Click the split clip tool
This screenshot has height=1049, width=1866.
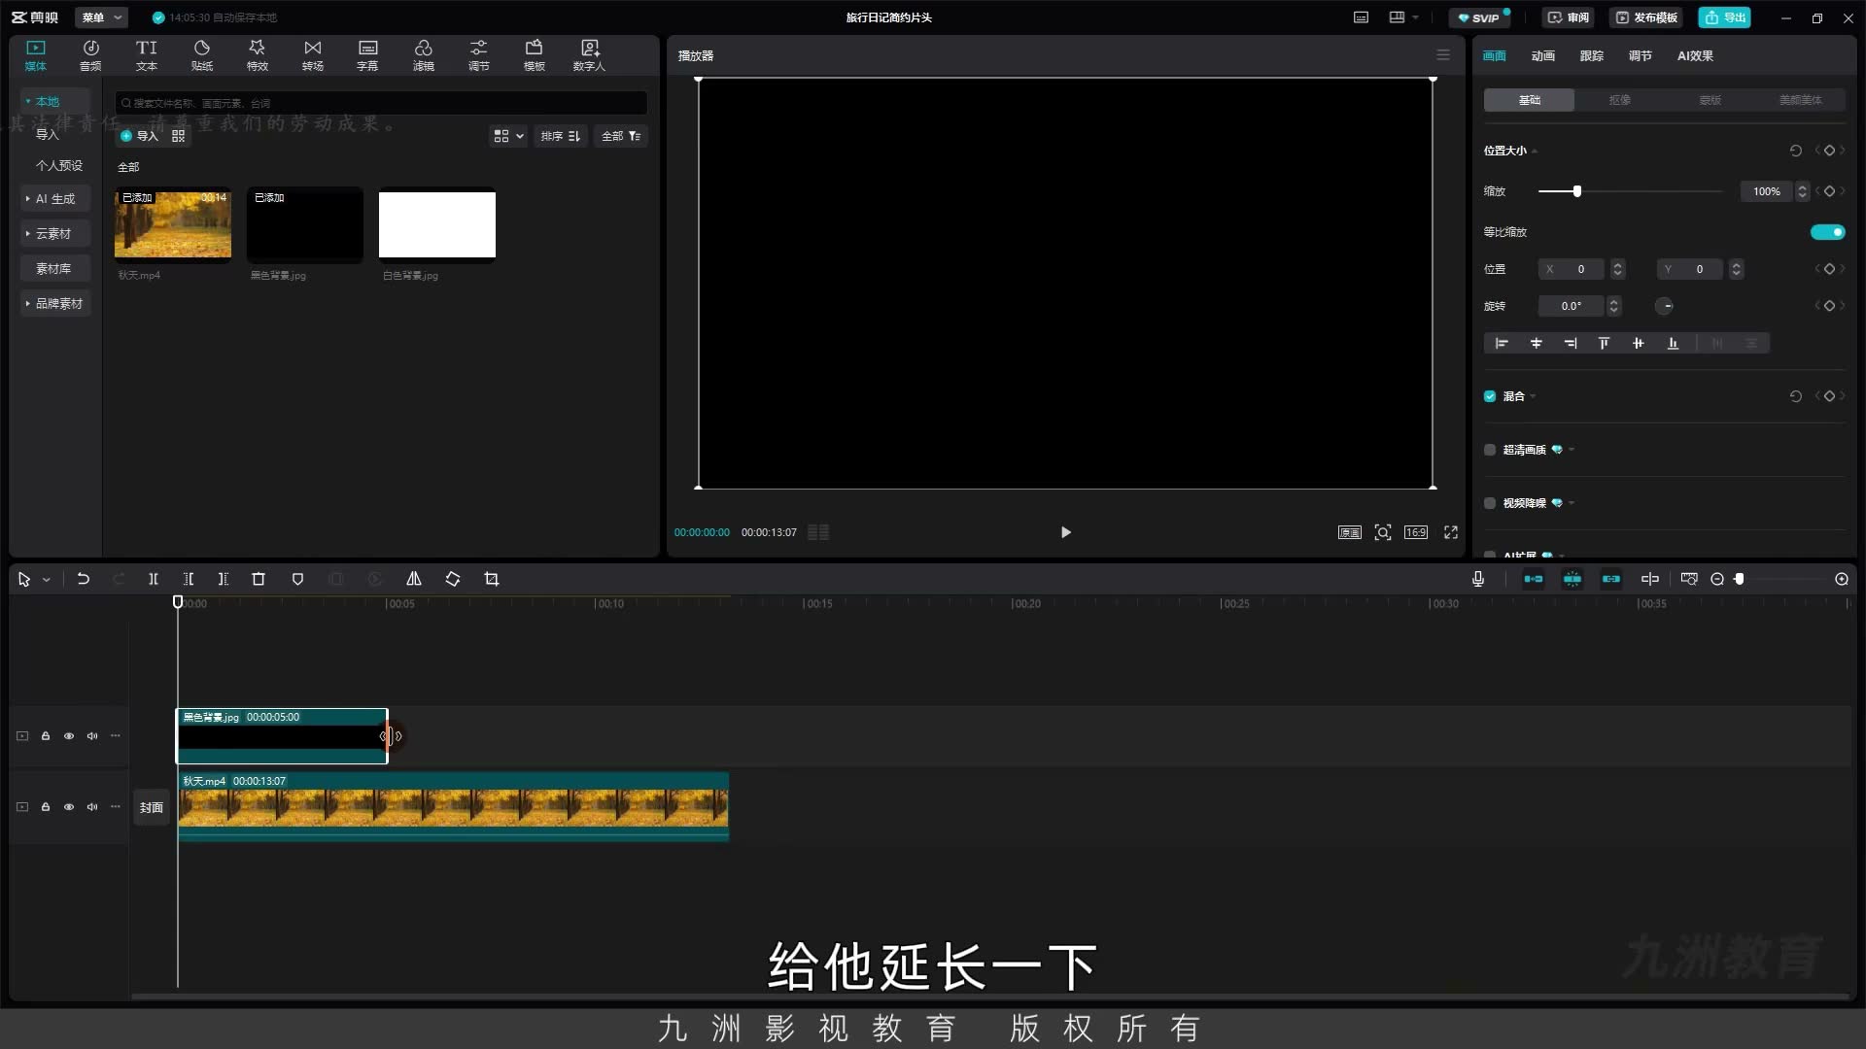[154, 579]
